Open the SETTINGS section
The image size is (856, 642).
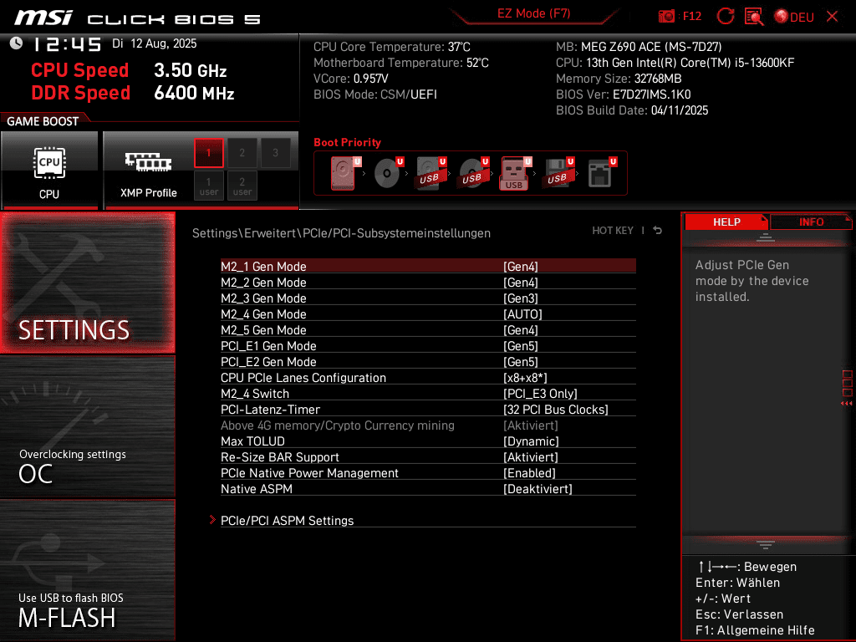pyautogui.click(x=87, y=283)
